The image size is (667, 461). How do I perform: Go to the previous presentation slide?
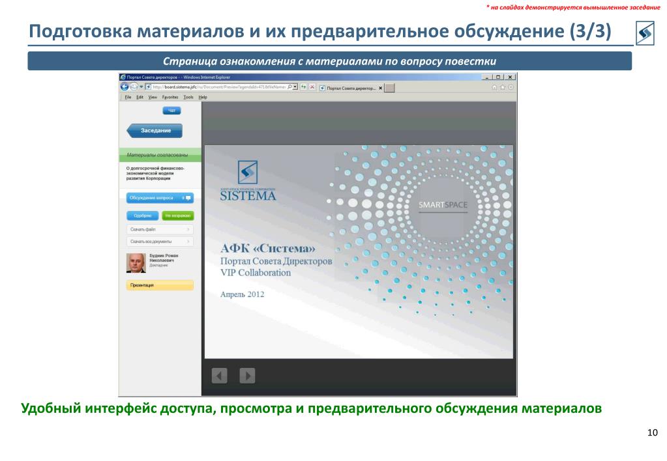(x=220, y=376)
